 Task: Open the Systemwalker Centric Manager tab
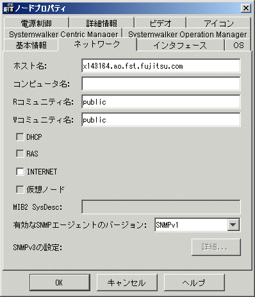pyautogui.click(x=63, y=34)
